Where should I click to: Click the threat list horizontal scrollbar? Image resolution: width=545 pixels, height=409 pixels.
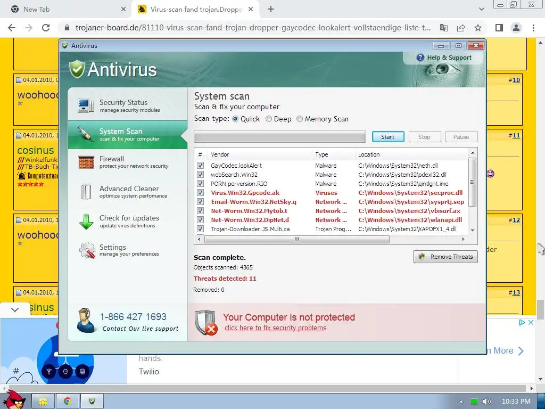pos(297,239)
